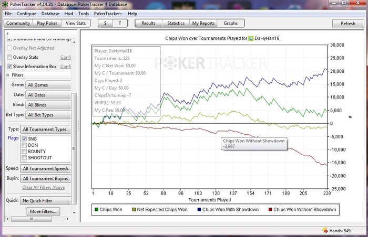Open the PokerTracker+ menu
Viewport: 368px width, 237px height.
tap(108, 14)
